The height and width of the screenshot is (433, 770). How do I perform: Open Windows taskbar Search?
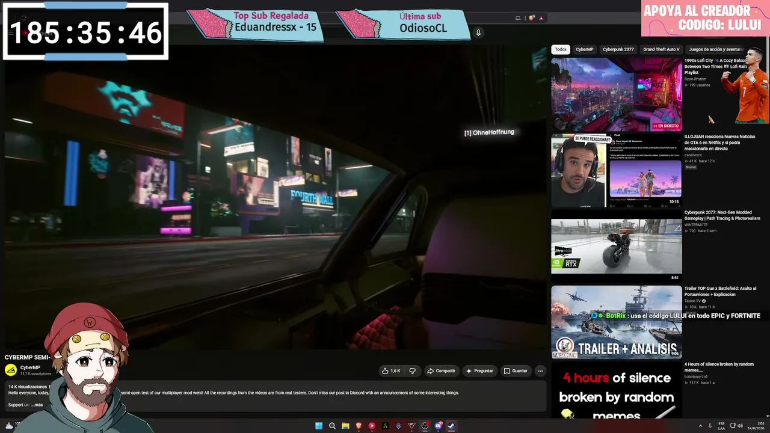click(332, 426)
